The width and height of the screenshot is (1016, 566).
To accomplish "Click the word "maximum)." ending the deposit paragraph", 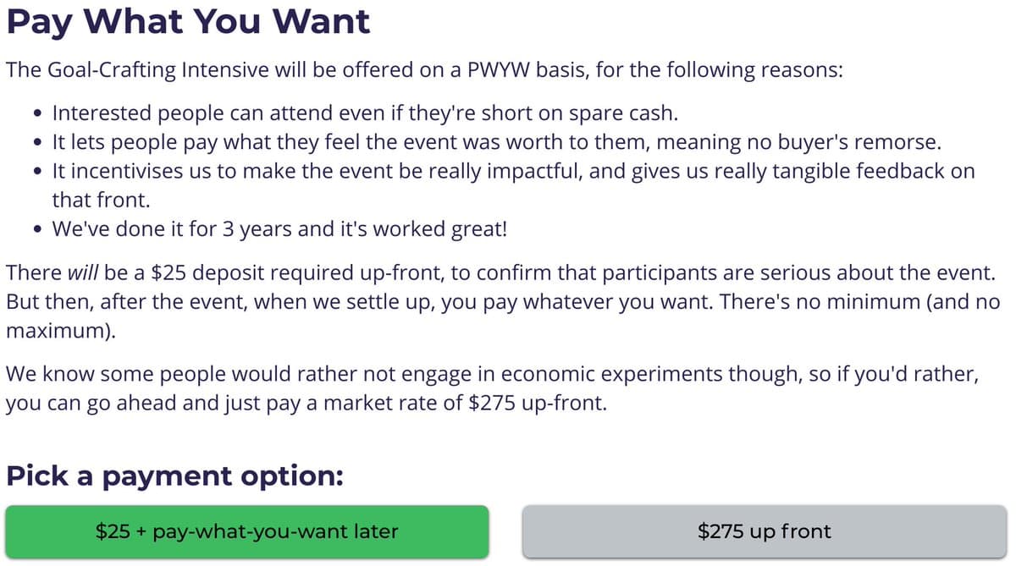I will [x=62, y=331].
